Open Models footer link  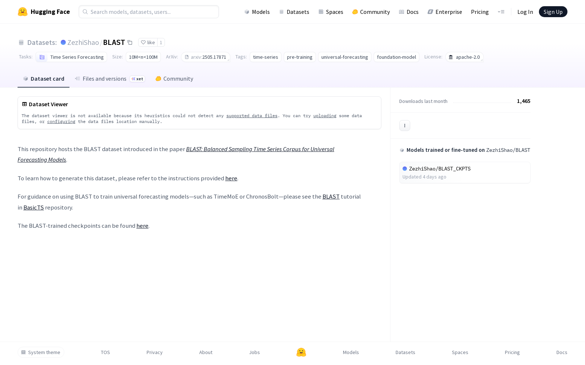coord(351,352)
